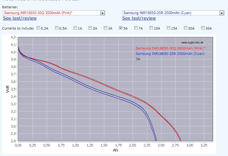This screenshot has width=228, height=156.
Task: Check the 15A current checkbox
Action: tap(169, 28)
